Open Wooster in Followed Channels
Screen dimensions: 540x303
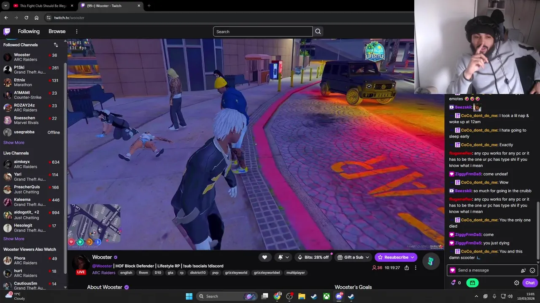pos(32,57)
